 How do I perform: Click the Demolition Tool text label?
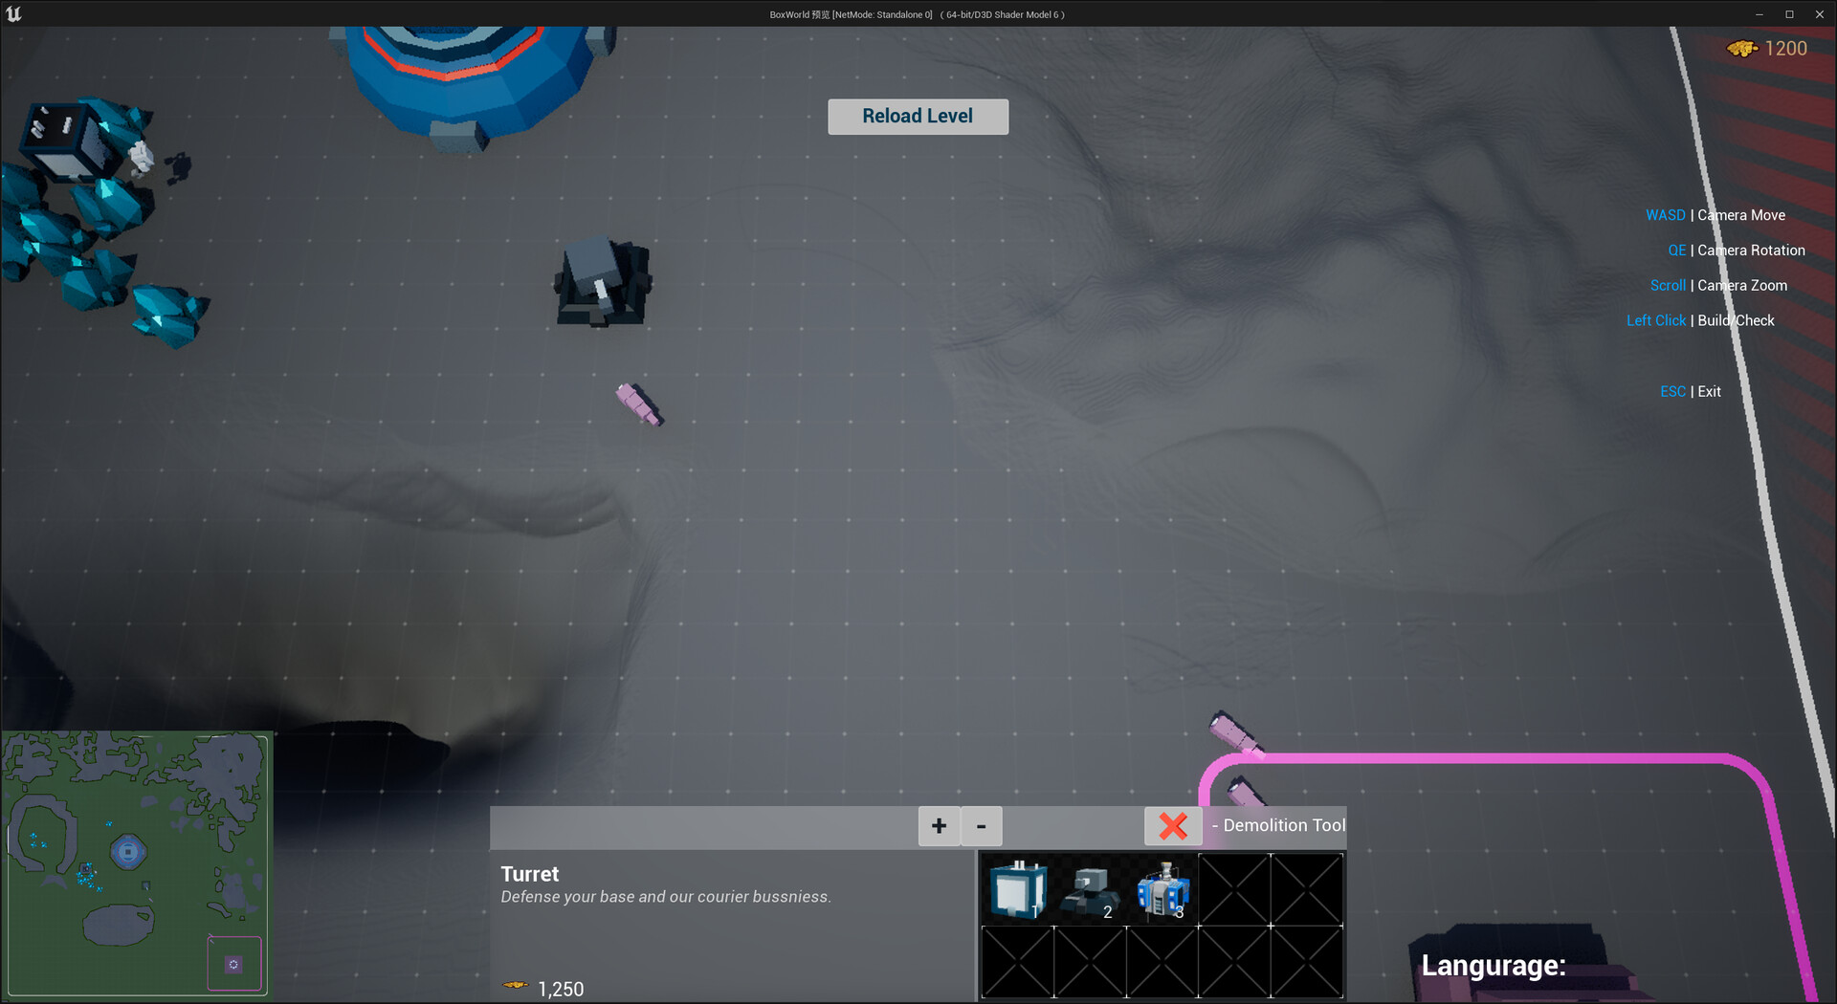click(x=1284, y=826)
